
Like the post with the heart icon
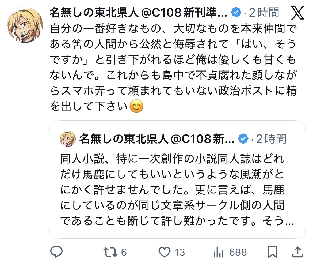[165, 252]
